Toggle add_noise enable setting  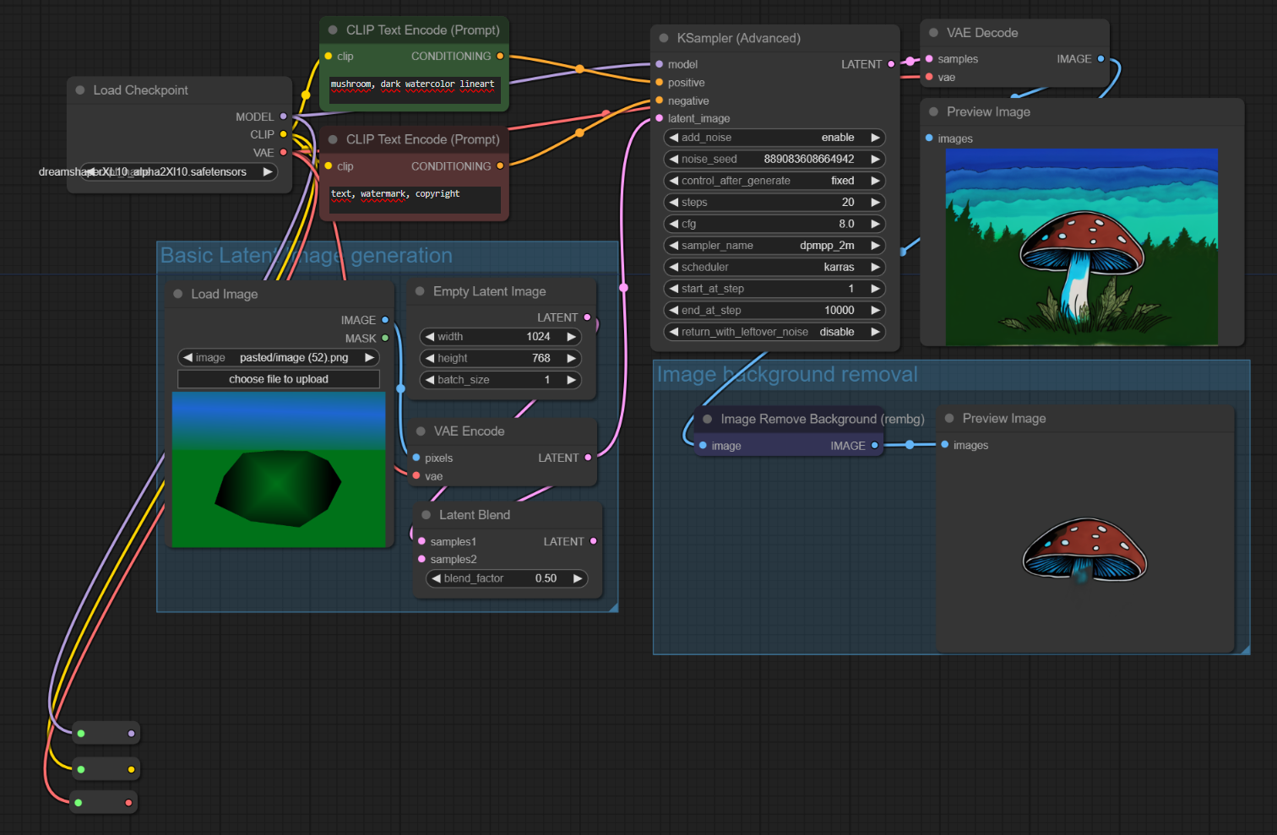click(x=774, y=138)
